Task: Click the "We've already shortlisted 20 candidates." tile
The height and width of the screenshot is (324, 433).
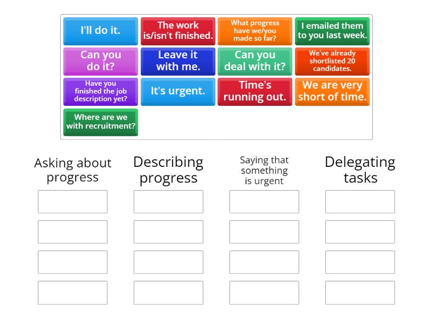Action: (332, 61)
